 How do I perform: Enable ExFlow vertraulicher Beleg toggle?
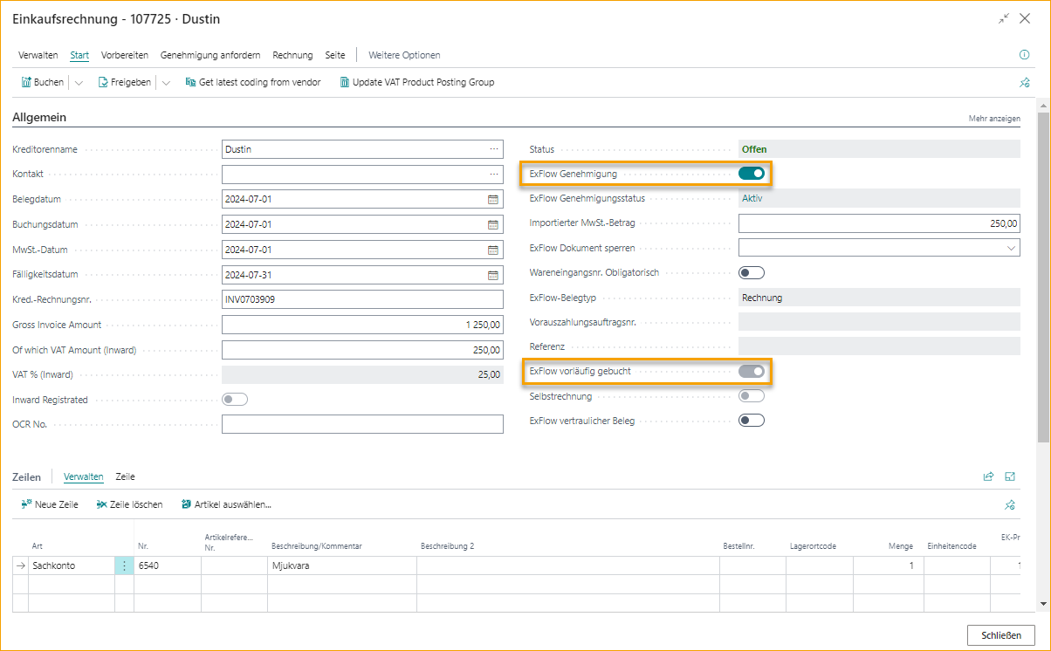click(x=752, y=421)
